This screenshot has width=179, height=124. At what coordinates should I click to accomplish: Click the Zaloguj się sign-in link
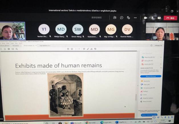pyautogui.click(x=158, y=45)
